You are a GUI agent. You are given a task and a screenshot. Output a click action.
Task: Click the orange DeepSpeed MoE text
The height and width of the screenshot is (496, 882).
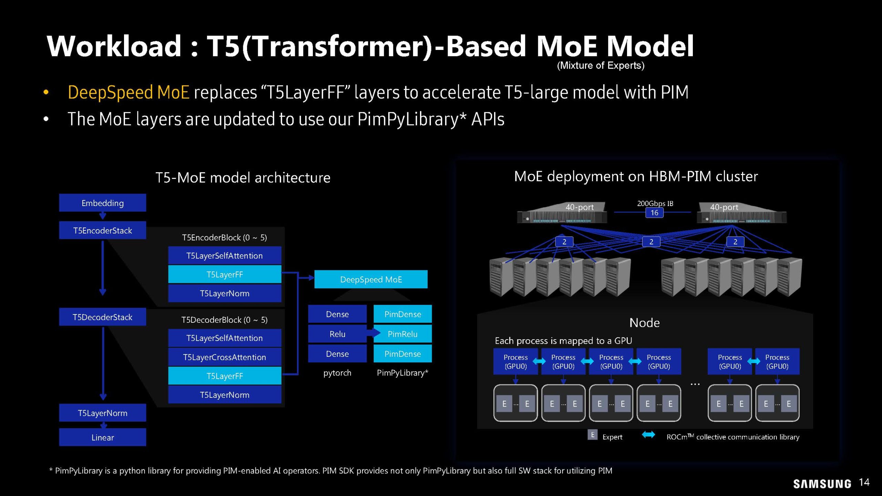[128, 92]
